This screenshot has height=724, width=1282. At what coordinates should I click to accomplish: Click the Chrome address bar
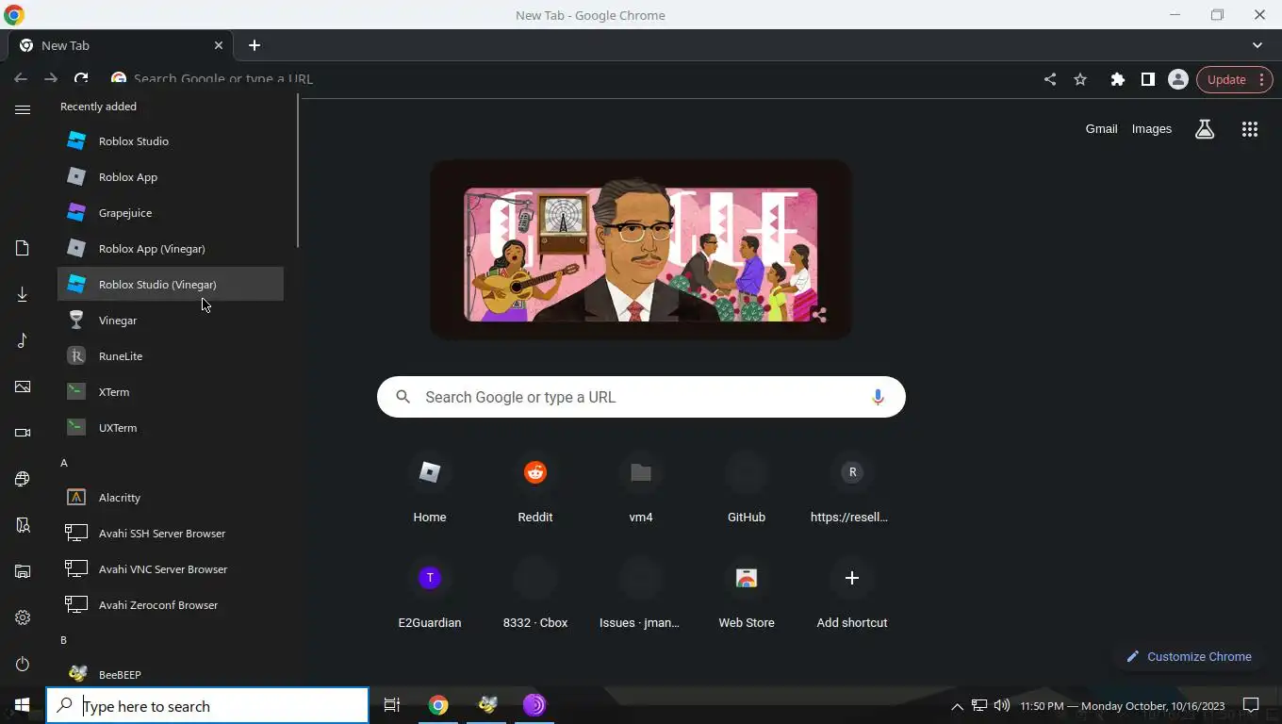(x=566, y=79)
